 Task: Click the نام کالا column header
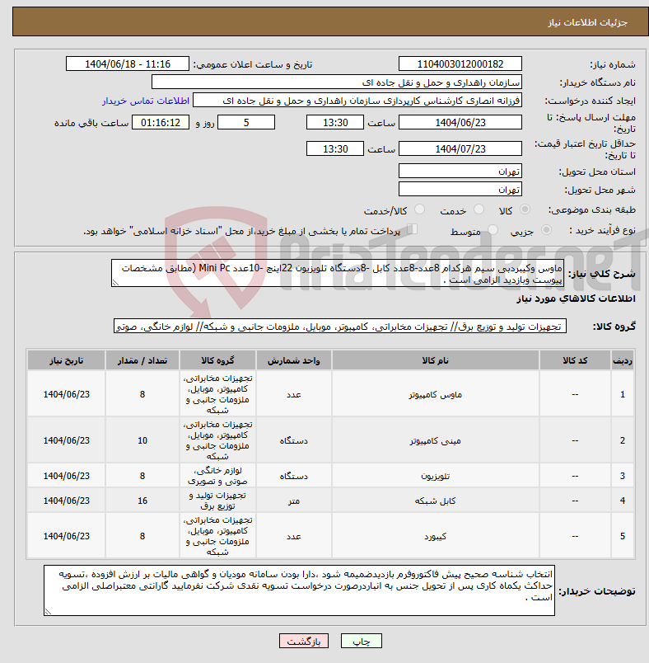(436, 360)
